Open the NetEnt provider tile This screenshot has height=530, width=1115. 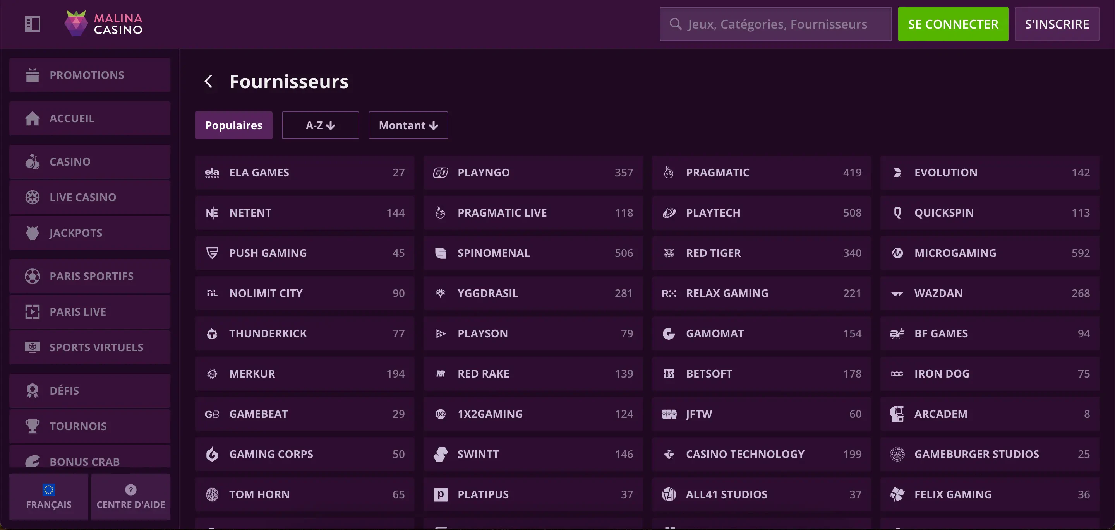(x=305, y=213)
